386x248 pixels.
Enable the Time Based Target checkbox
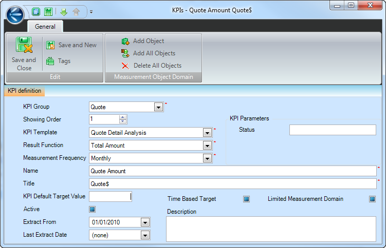tap(247, 199)
